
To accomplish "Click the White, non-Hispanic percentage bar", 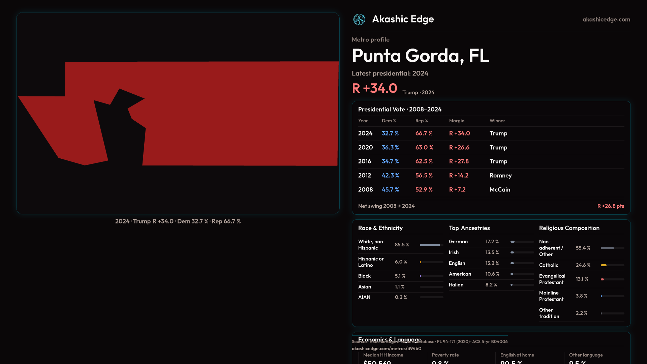I will click(x=430, y=245).
